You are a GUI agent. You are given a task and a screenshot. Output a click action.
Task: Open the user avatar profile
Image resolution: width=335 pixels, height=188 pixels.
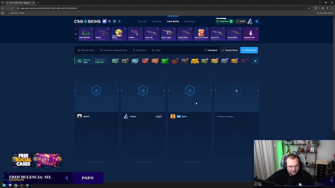(x=250, y=21)
